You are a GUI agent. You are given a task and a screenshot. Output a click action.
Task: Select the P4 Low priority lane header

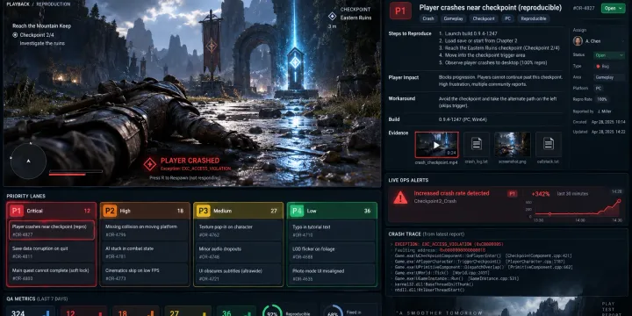332,211
